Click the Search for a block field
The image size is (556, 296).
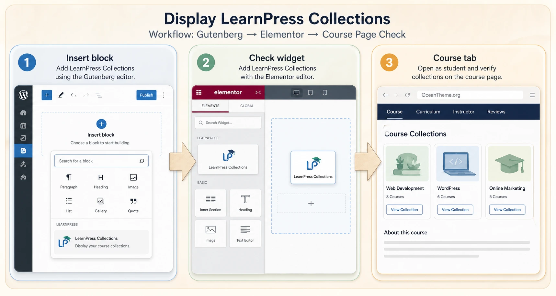coord(101,161)
